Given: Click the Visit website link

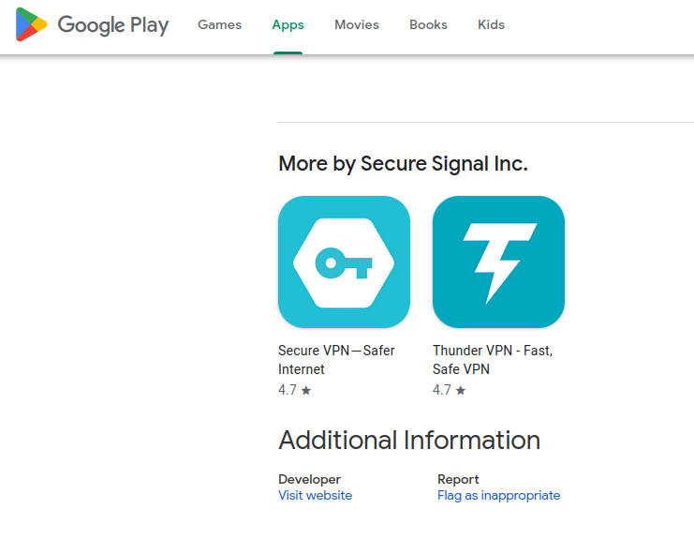Looking at the screenshot, I should click(x=315, y=495).
